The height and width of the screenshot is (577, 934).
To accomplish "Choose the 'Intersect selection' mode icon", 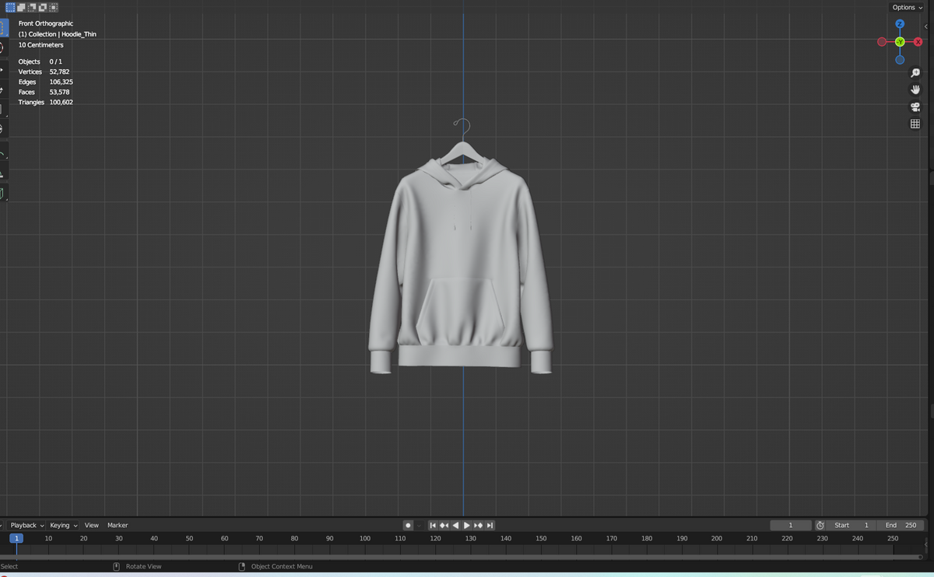I will [x=54, y=7].
